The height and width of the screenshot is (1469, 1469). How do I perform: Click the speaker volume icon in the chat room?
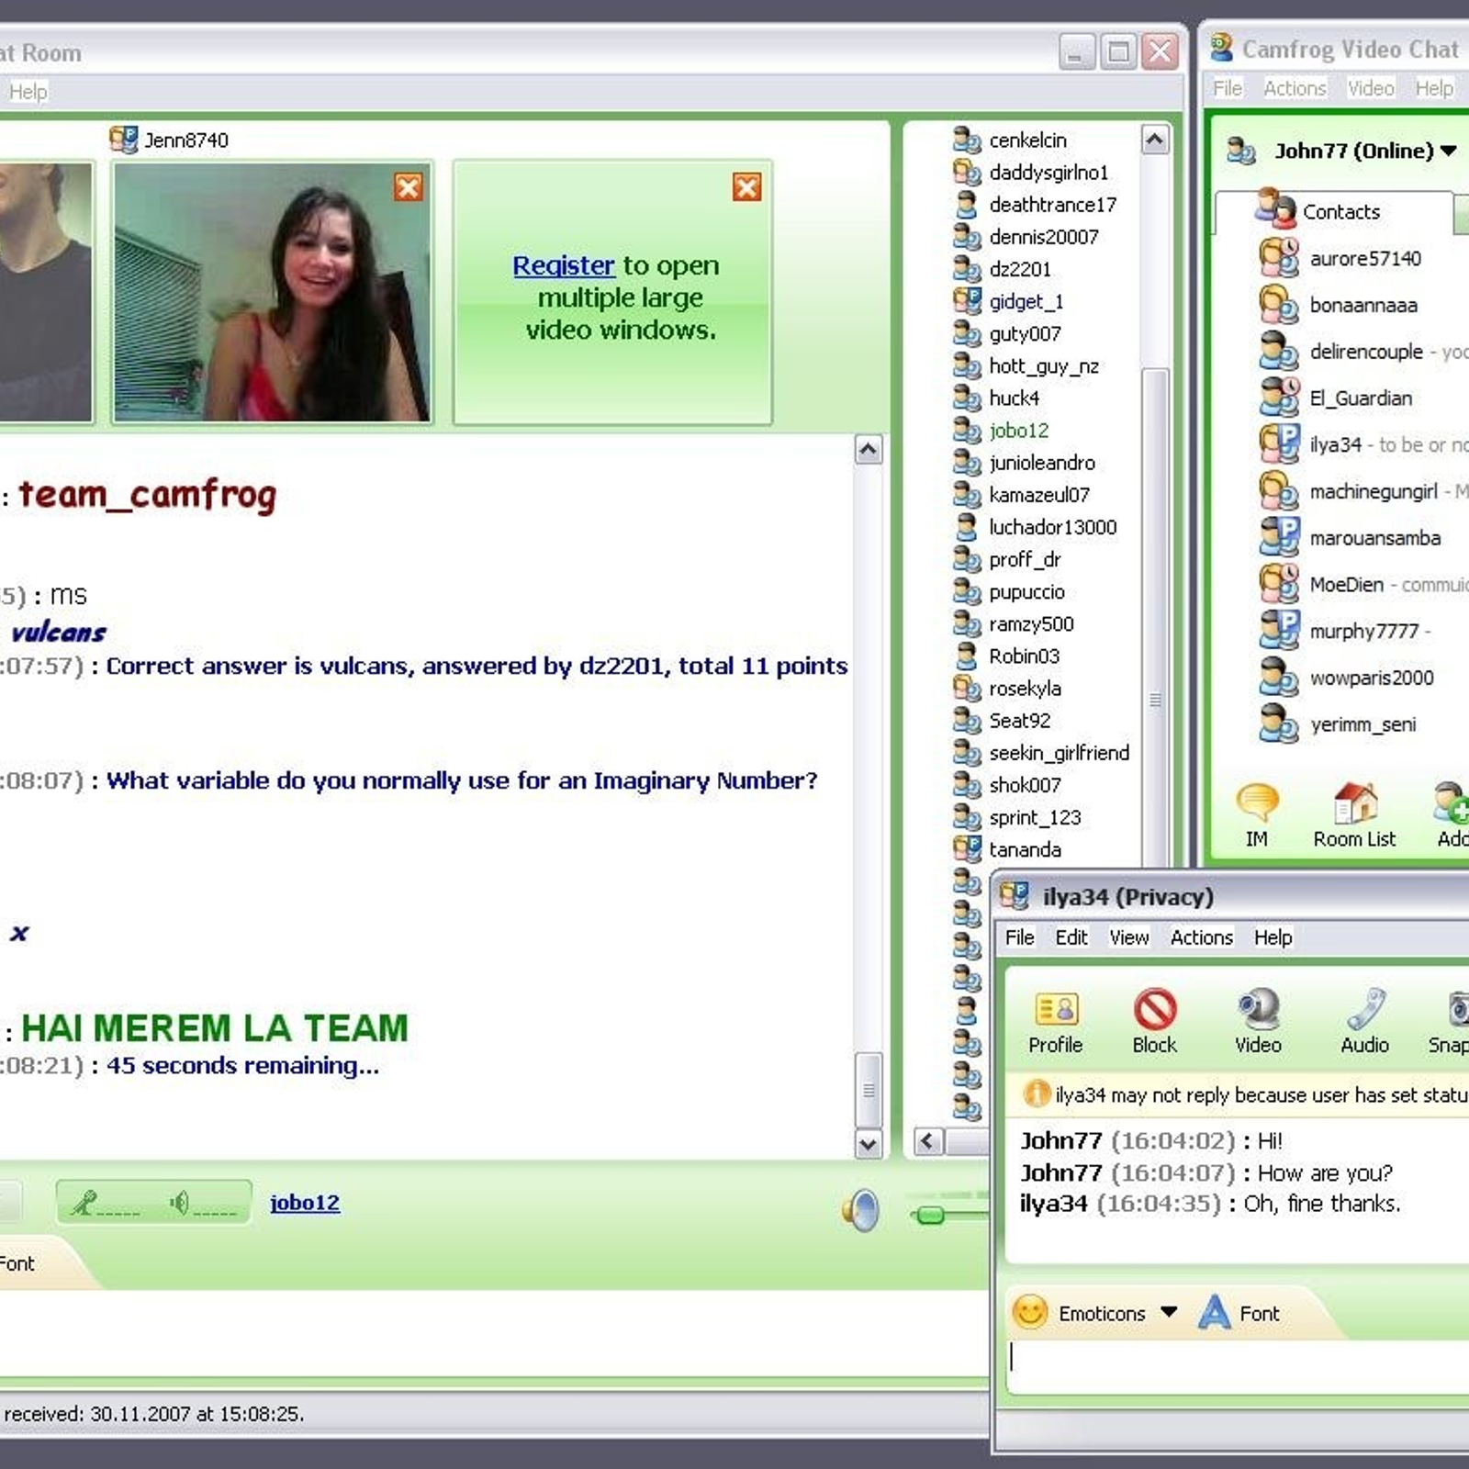[861, 1210]
